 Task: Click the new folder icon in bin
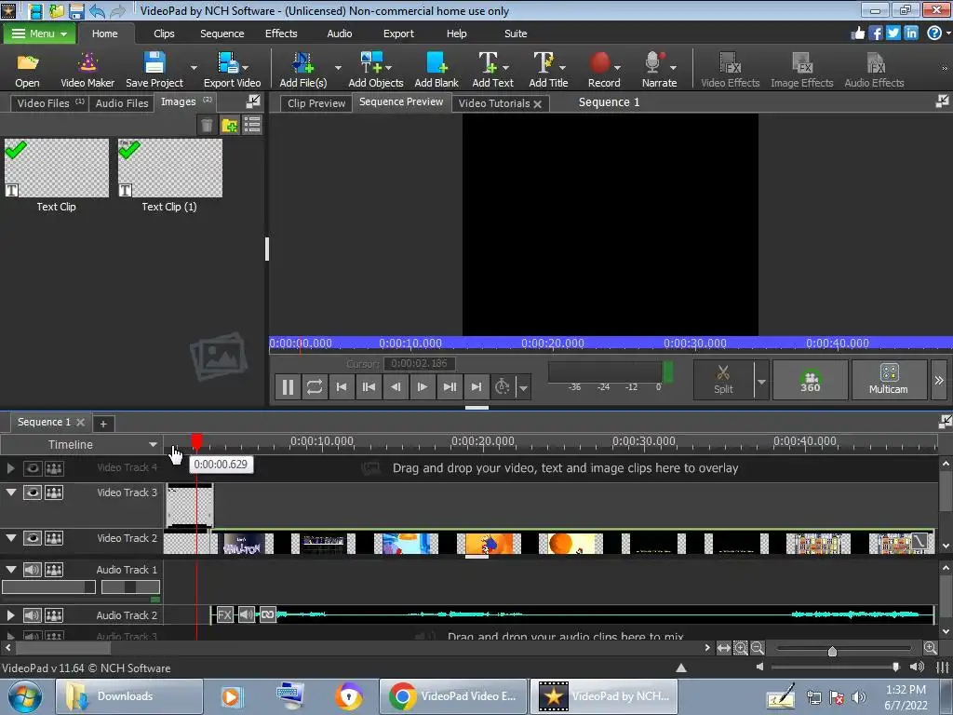[230, 126]
